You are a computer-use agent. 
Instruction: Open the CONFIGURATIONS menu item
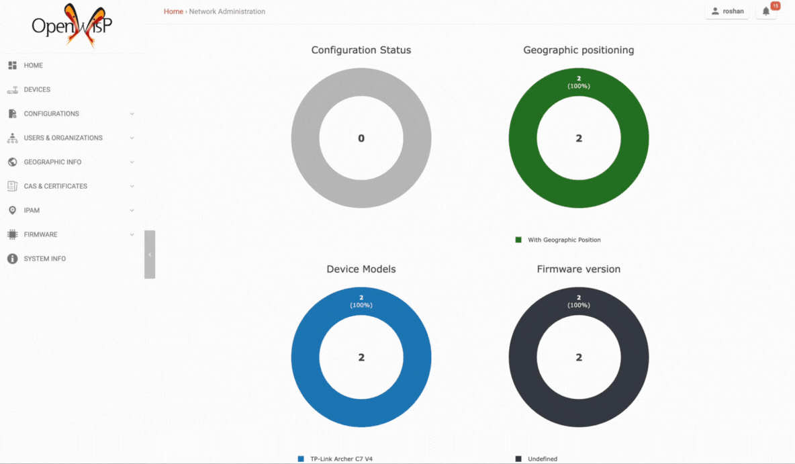point(51,113)
